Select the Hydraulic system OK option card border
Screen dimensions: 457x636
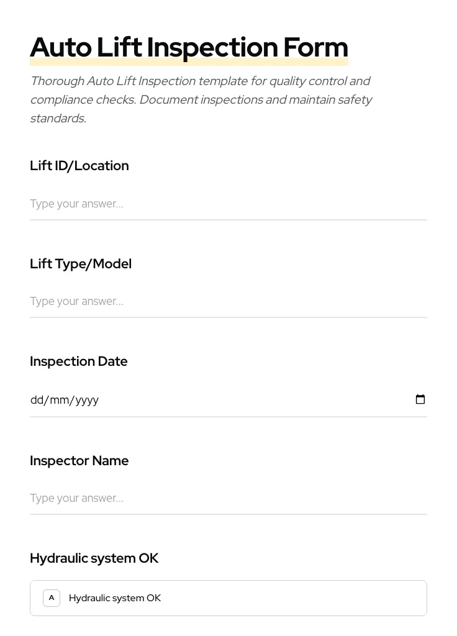[x=228, y=580]
